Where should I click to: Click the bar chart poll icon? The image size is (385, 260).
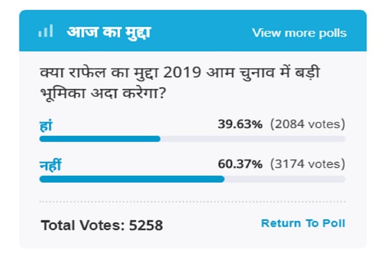45,31
